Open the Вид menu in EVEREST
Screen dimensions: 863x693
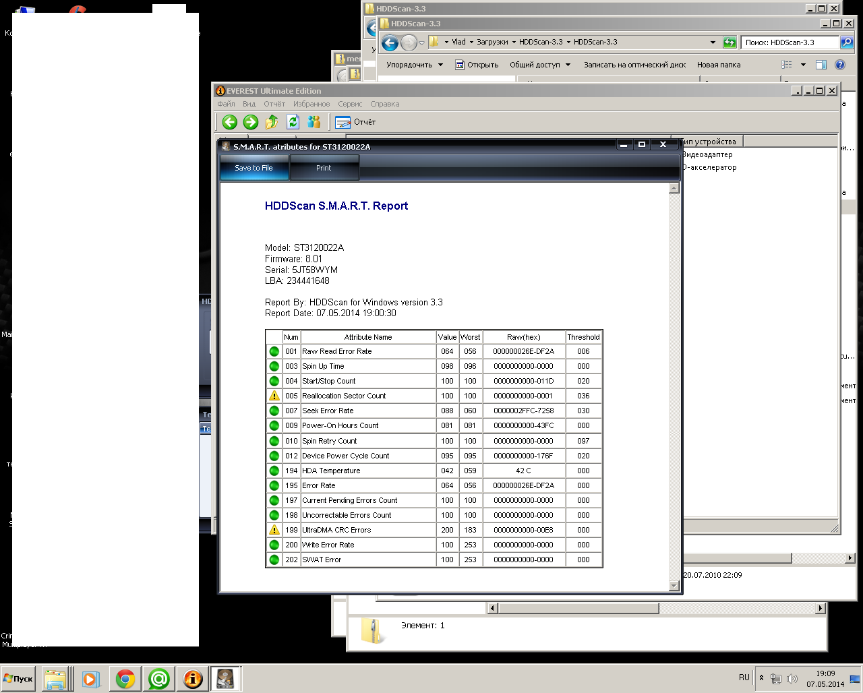pyautogui.click(x=249, y=104)
